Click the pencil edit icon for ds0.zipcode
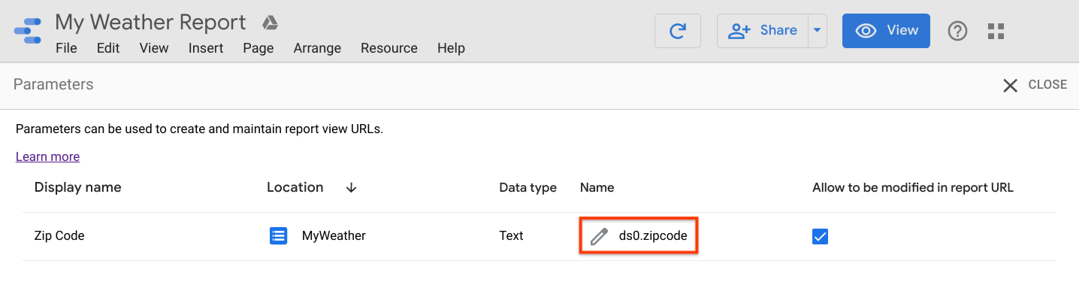The image size is (1079, 297). click(598, 236)
